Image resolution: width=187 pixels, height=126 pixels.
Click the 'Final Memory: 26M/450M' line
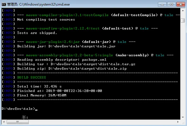[x=42, y=95]
